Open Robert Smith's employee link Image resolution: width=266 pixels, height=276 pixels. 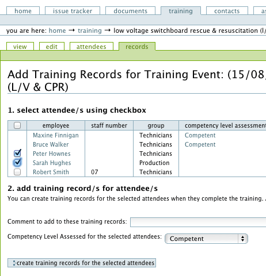51,172
